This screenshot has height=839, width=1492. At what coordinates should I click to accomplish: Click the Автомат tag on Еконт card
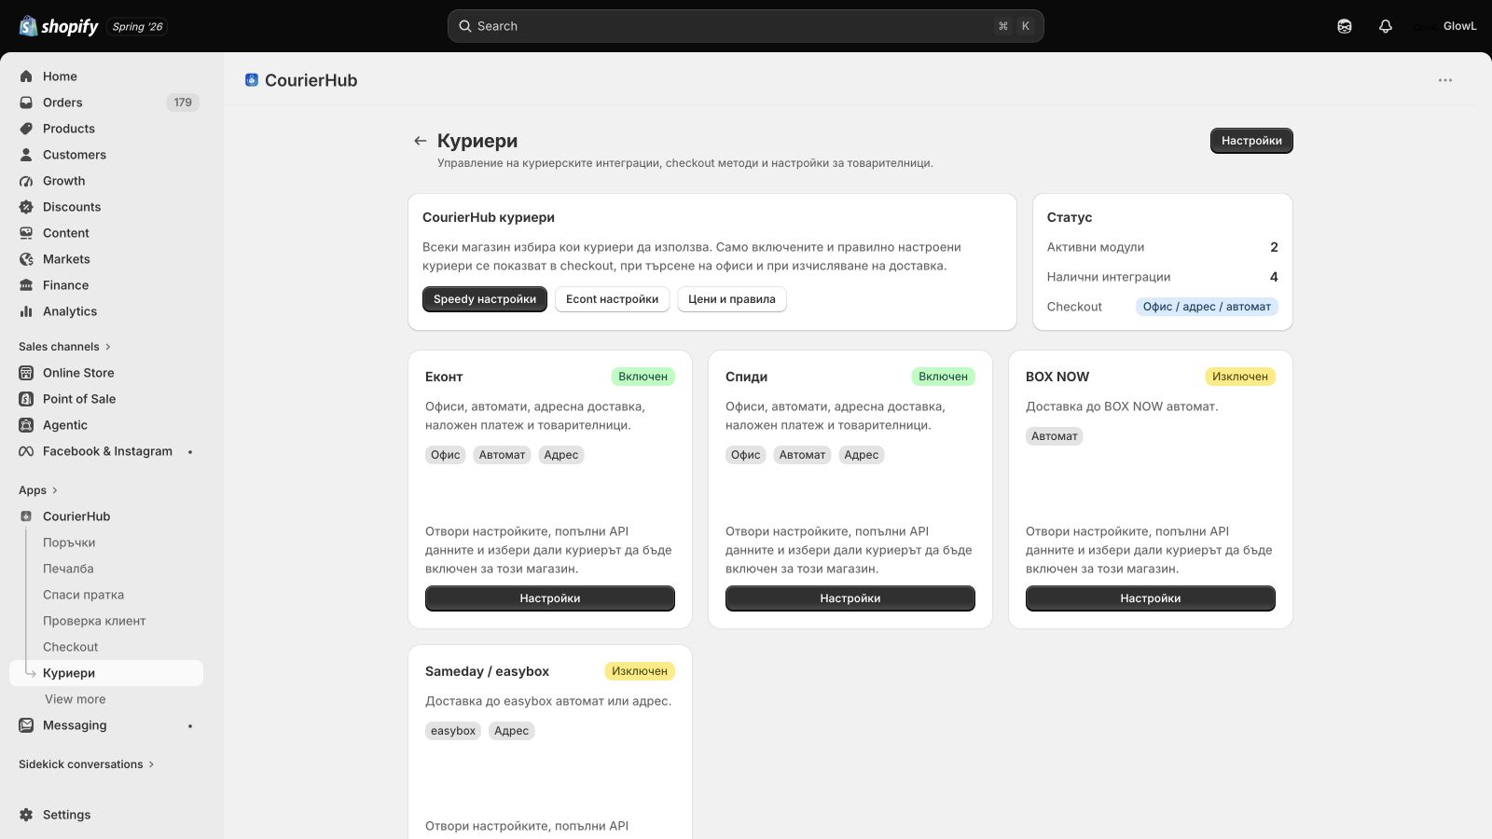coord(503,455)
